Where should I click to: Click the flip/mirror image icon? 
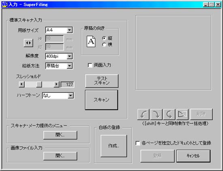coord(182,114)
